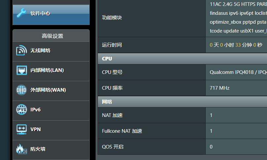
Task: Click the IPv6 globe icon in sidebar
Action: click(21, 110)
